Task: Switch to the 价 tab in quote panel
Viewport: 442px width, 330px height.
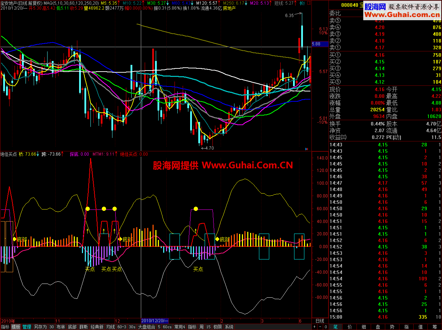Action: pos(350,326)
